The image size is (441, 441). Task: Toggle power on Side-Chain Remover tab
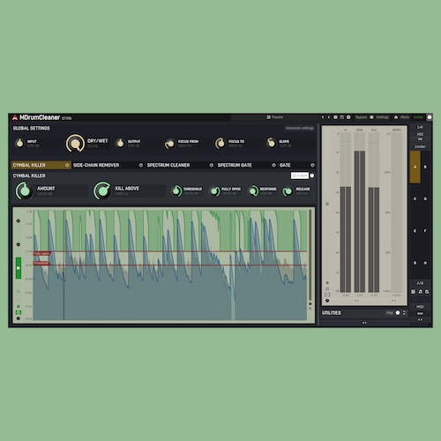click(x=141, y=165)
